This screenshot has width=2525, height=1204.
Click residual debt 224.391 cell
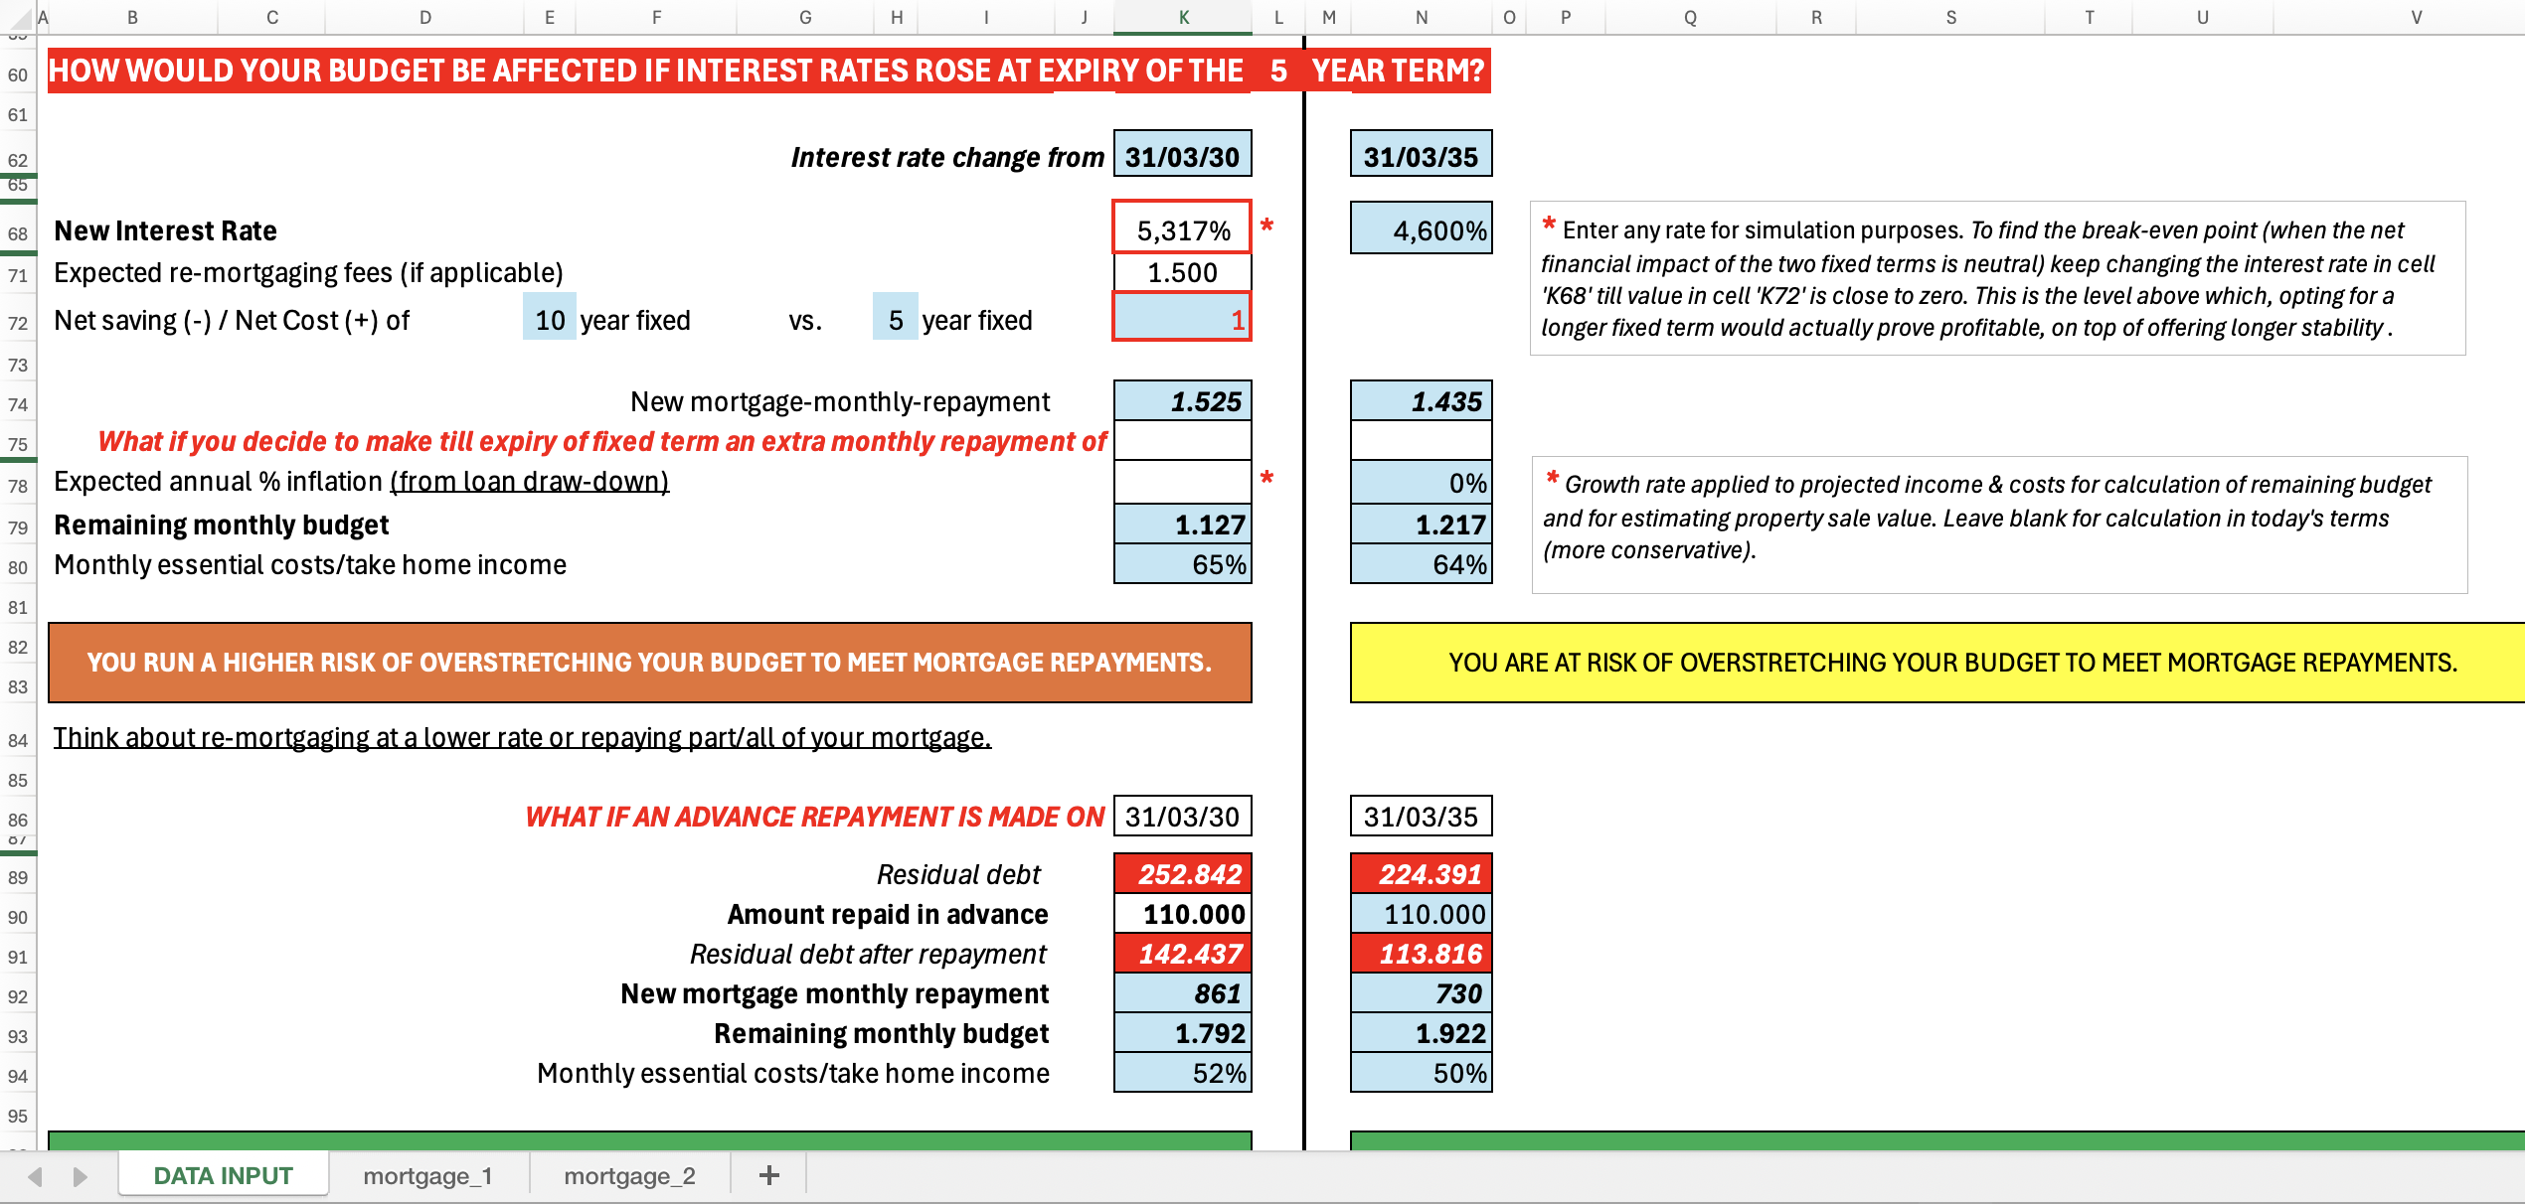pyautogui.click(x=1421, y=873)
